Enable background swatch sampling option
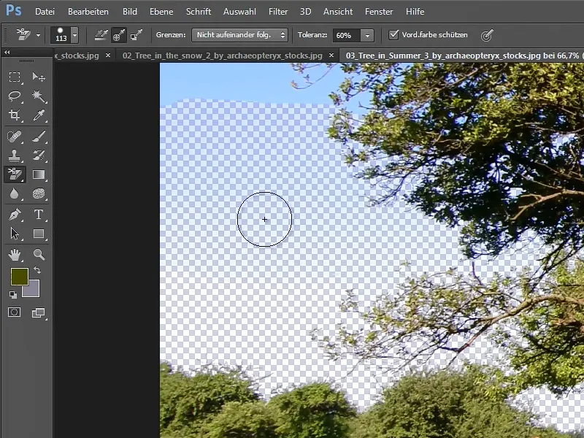The height and width of the screenshot is (438, 584). [137, 35]
